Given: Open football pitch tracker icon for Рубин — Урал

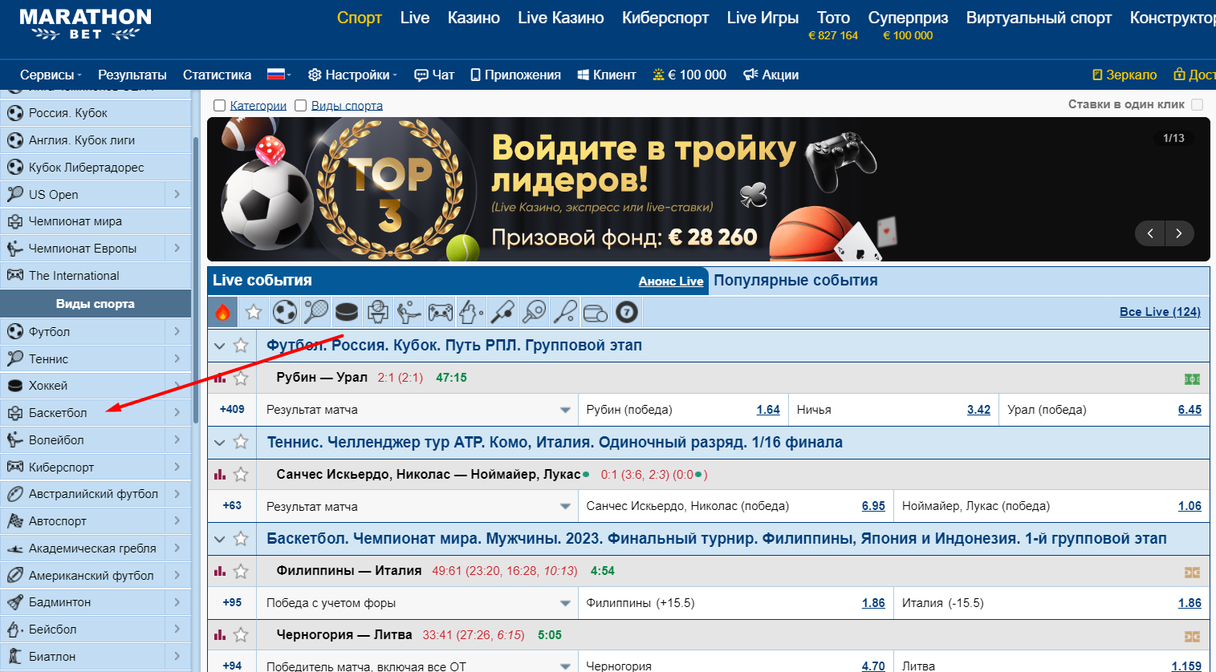Looking at the screenshot, I should 1192,379.
